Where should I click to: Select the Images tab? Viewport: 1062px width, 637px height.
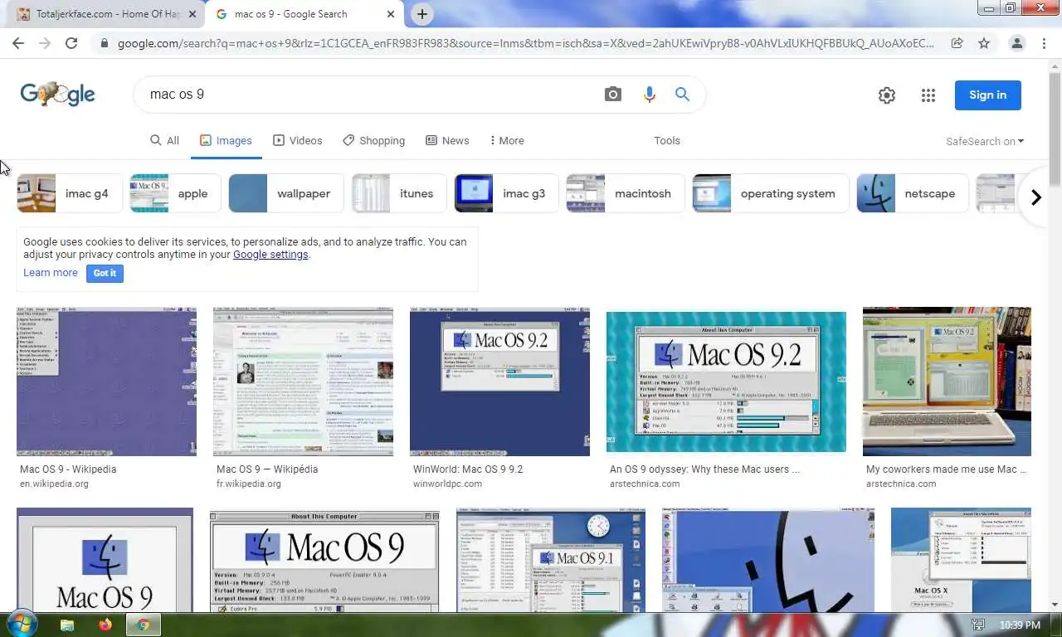(226, 140)
